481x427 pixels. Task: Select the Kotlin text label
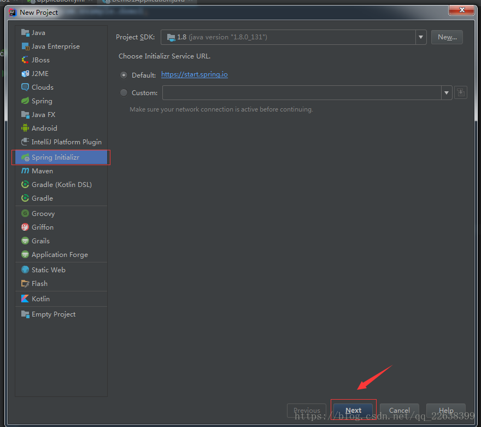[41, 299]
